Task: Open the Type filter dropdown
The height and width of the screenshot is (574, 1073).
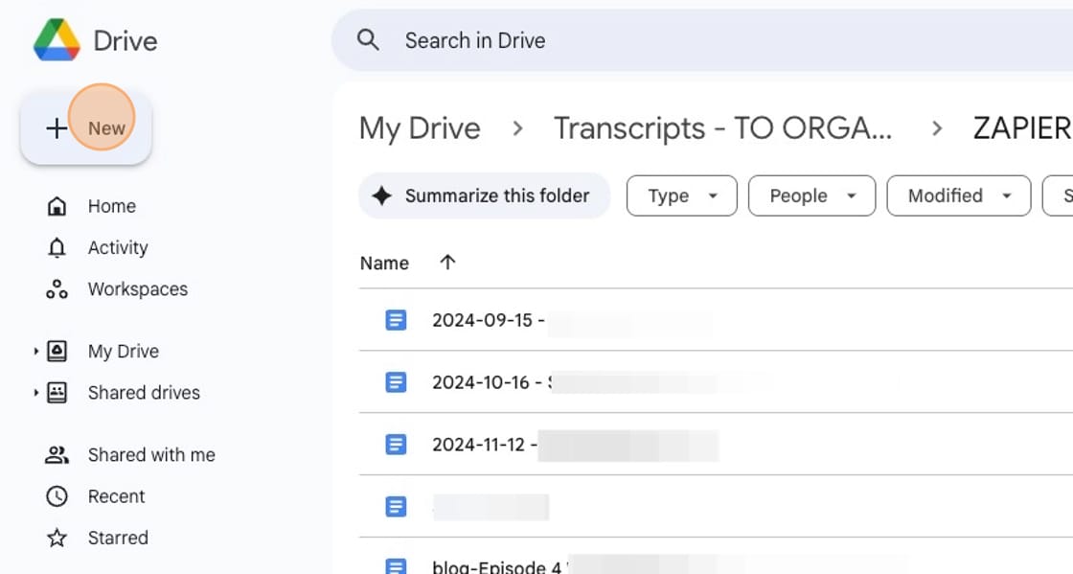Action: [x=681, y=195]
